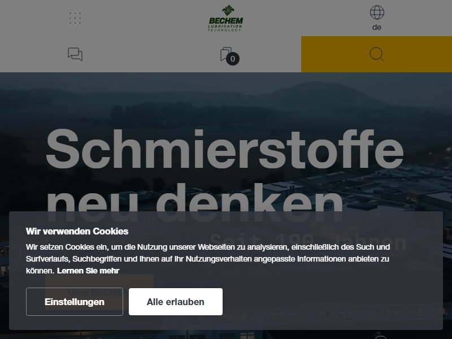
Task: Open the dotted grid main menu
Action: (75, 18)
